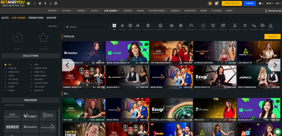Choose the Dragon Tiger category icon
Image resolution: width=282 pixels, height=136 pixels.
[x=148, y=25]
